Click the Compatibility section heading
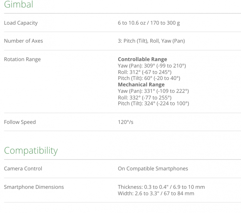This screenshot has height=213, width=241. tap(31, 151)
